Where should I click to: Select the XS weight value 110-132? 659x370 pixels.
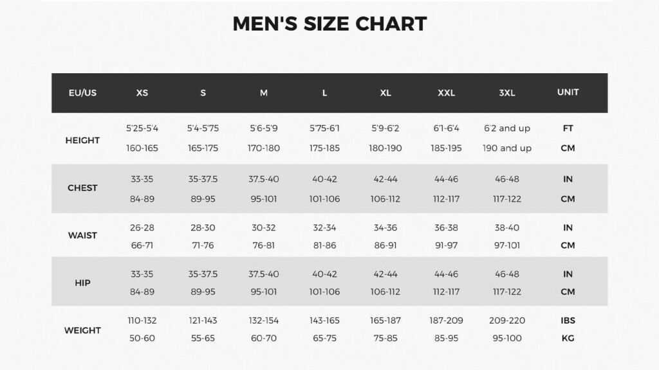point(142,321)
